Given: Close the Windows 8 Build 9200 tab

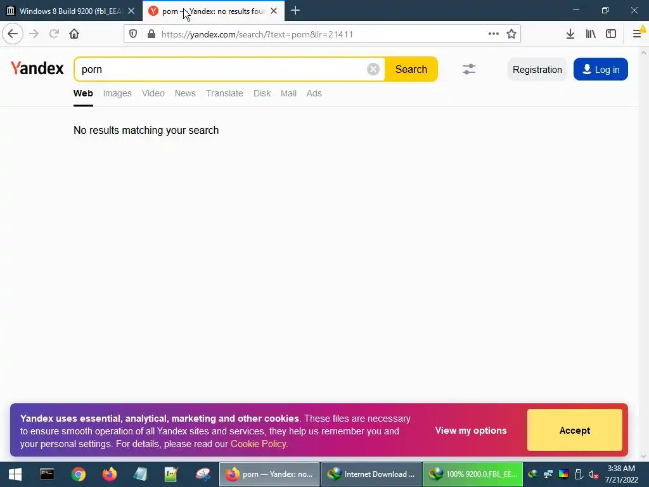Looking at the screenshot, I should [x=131, y=11].
